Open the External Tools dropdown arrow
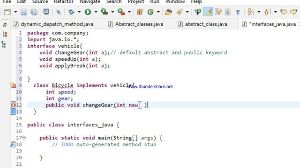Viewport: 300px width, 168px height. [129, 12]
